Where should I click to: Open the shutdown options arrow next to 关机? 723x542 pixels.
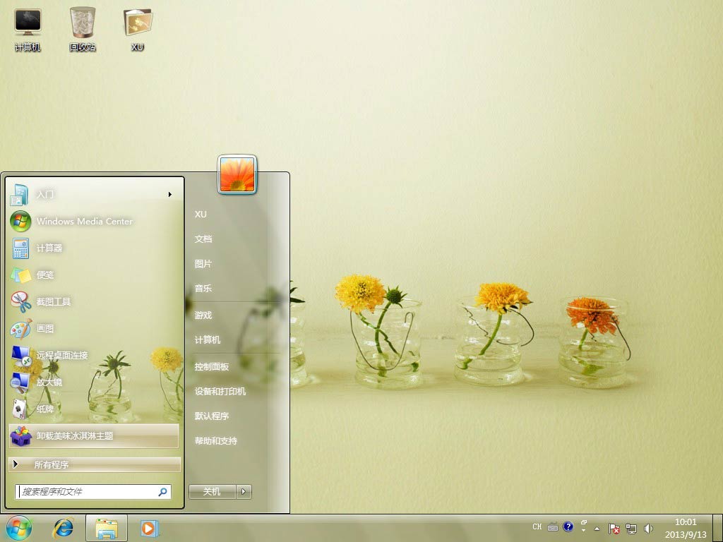point(244,492)
